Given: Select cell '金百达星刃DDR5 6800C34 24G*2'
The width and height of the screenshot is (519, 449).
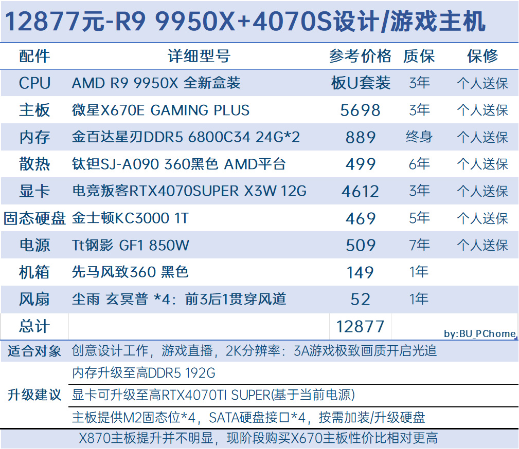Looking at the screenshot, I should coord(186,137).
